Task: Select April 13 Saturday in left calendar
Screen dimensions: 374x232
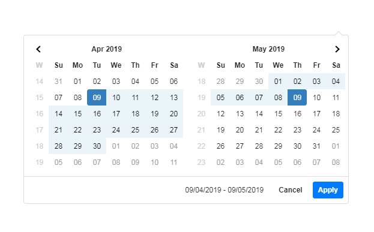Action: click(x=173, y=98)
